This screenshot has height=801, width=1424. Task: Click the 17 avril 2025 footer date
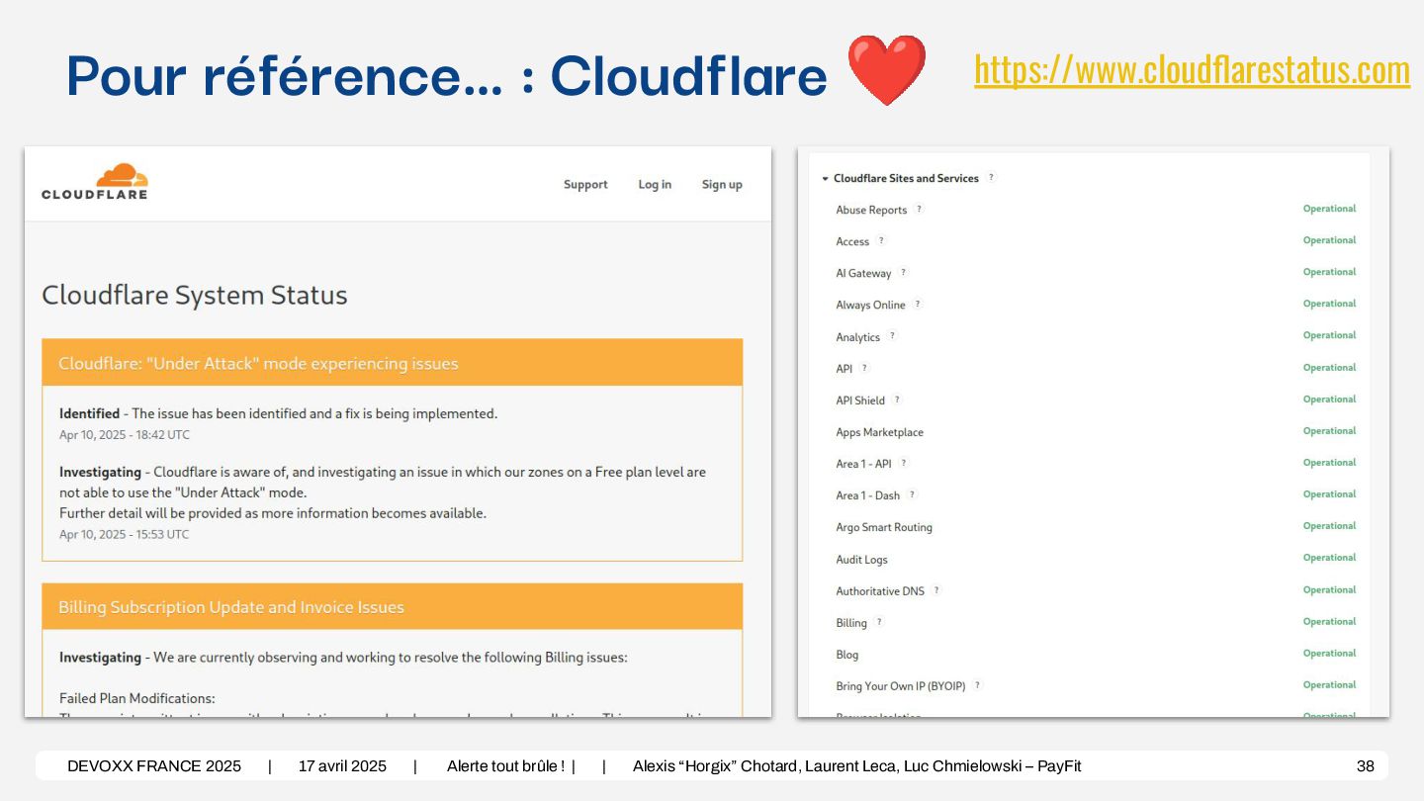click(342, 766)
